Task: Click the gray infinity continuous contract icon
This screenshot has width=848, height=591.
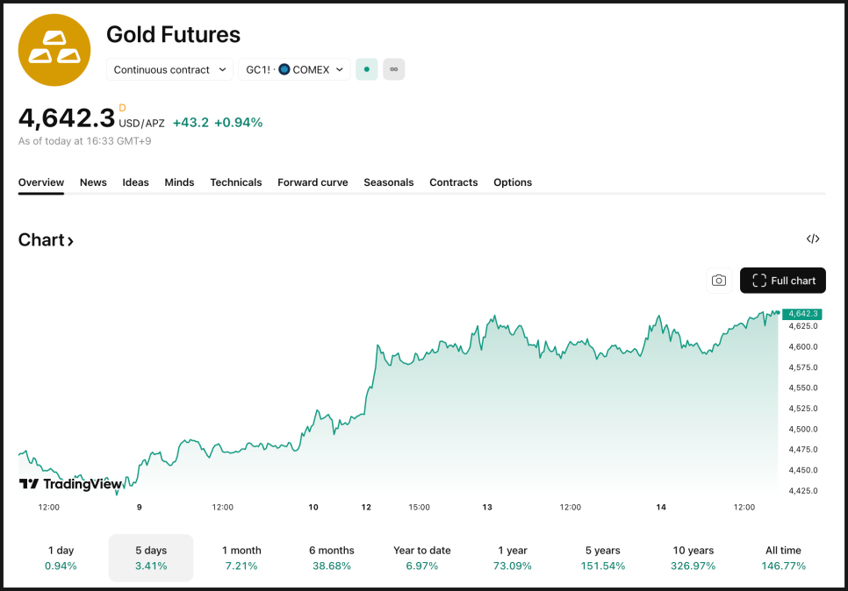Action: [x=393, y=69]
